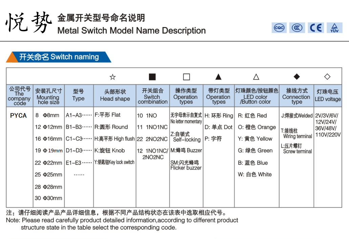Click the CE mark logo
Screen dimensions: 349x239
316,28
